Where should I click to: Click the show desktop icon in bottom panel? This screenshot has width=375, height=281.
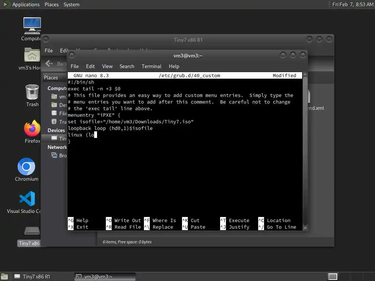click(x=4, y=277)
